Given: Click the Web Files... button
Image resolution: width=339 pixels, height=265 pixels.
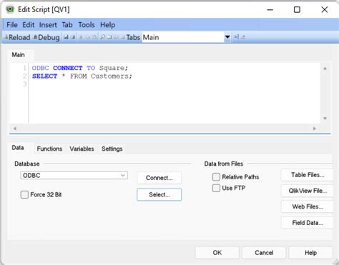Looking at the screenshot, I should coord(308,206).
